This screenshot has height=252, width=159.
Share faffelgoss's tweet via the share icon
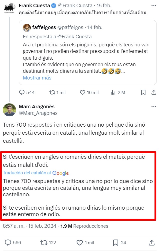coord(153,93)
